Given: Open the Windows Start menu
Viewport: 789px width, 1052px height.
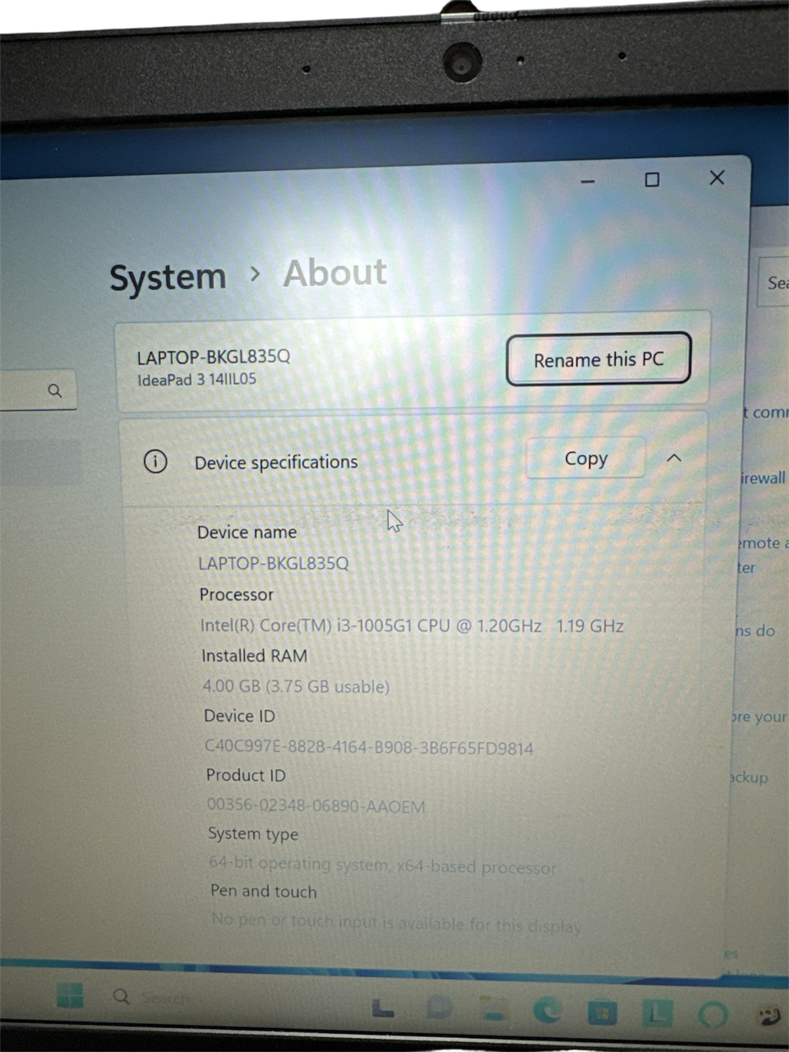Looking at the screenshot, I should pyautogui.click(x=71, y=995).
